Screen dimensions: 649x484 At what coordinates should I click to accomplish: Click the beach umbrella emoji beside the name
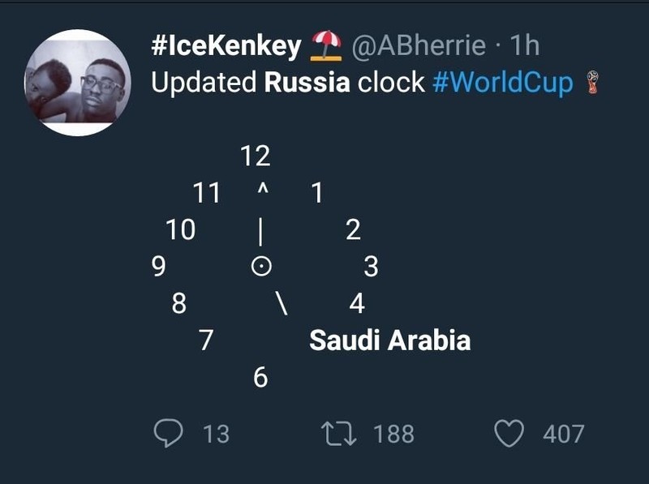[x=326, y=45]
